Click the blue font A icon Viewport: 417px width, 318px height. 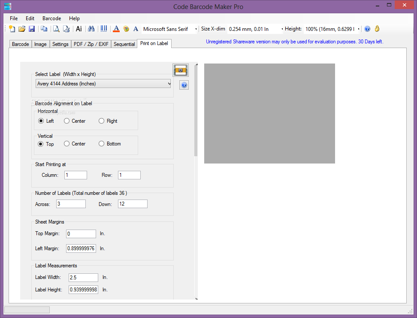click(x=136, y=29)
